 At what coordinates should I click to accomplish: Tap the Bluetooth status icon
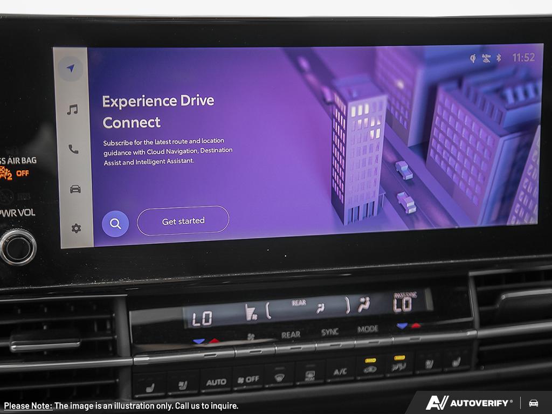point(499,58)
